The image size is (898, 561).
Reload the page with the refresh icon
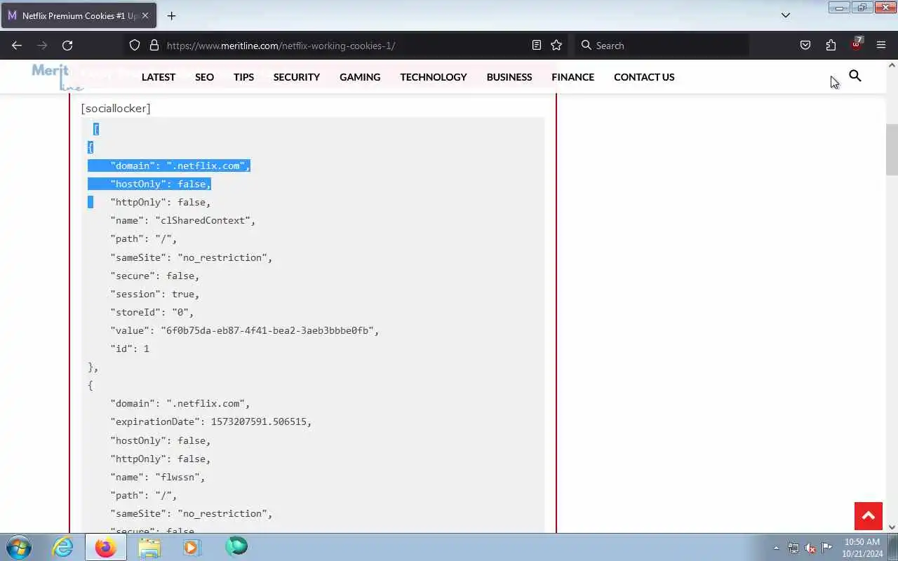(67, 46)
